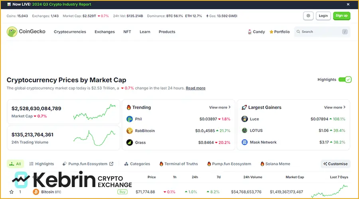Select the All tab

(x=15, y=164)
